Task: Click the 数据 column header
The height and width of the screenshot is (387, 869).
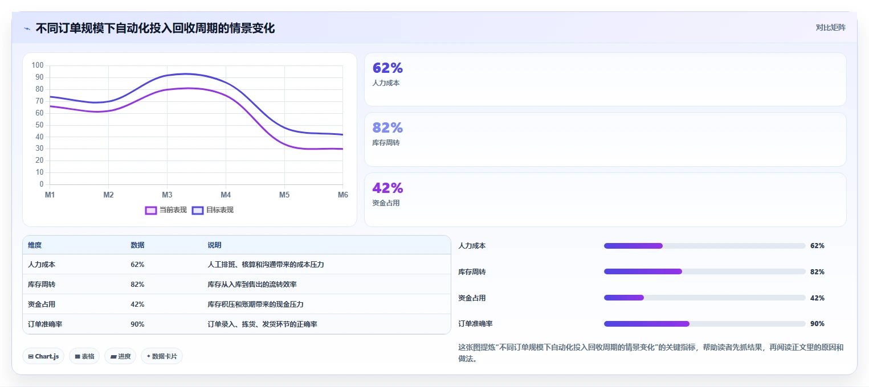Action: pos(137,245)
